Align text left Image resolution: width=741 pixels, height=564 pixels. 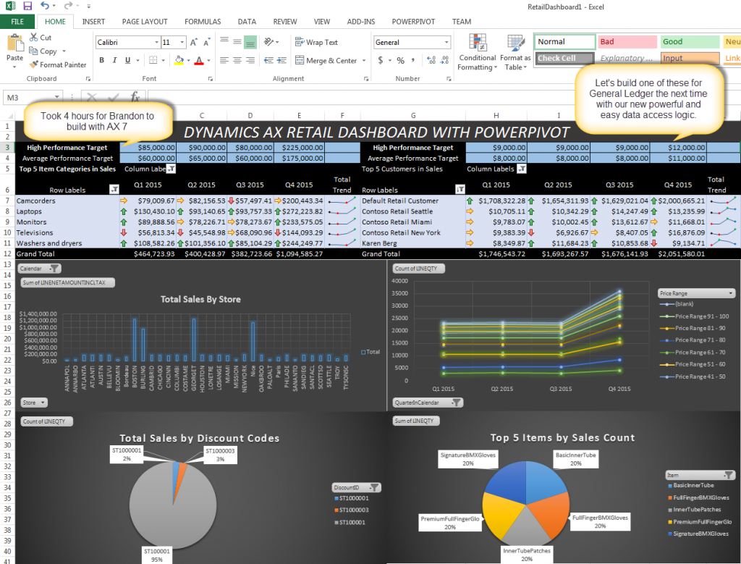[224, 60]
